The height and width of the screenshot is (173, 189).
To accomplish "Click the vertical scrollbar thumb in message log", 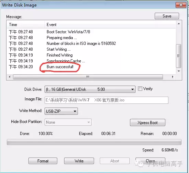I will point(178,56).
